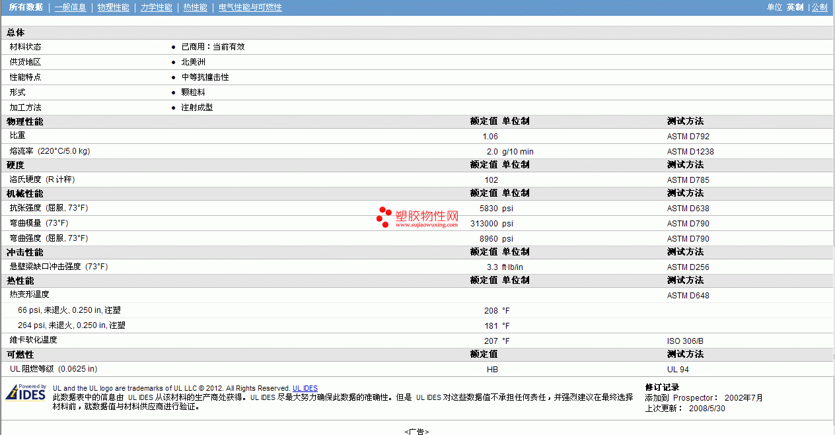Open the 电气性能与可燃性 tab
Screen dimensions: 835x435
coord(250,7)
